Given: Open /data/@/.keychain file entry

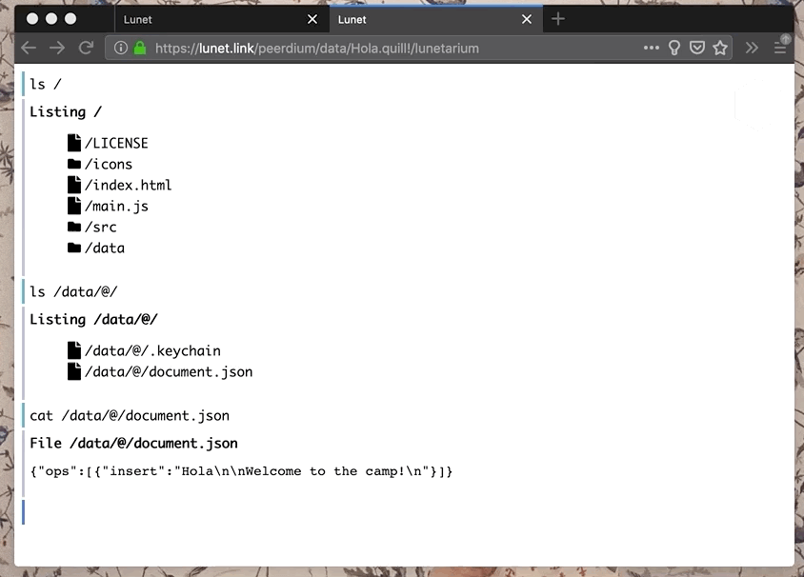Looking at the screenshot, I should coord(151,351).
